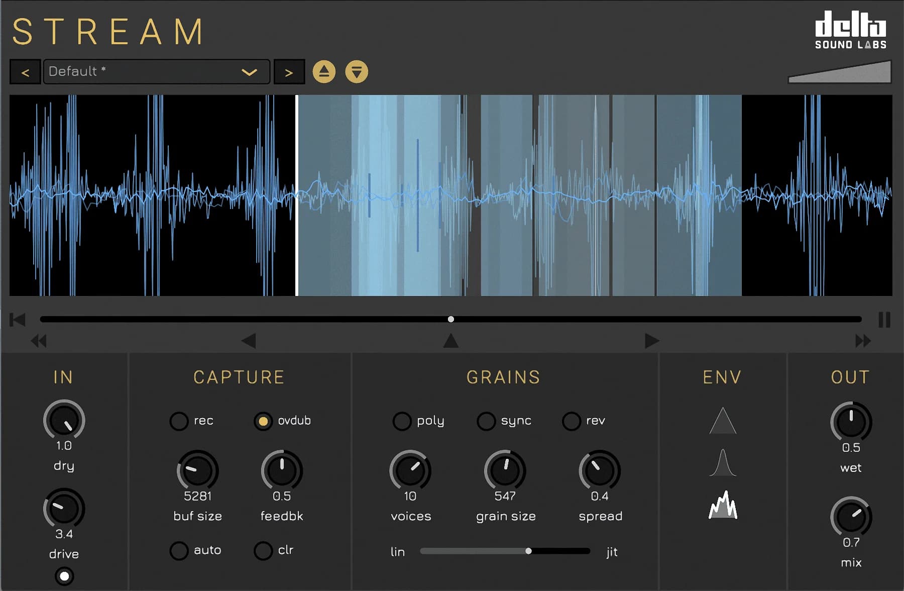This screenshot has width=904, height=591.
Task: Select the noise envelope shape
Action: (723, 508)
